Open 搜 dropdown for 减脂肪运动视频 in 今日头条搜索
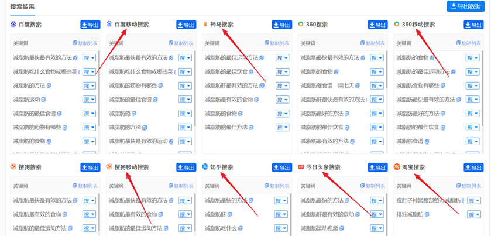This screenshot has width=491, height=236. (x=377, y=228)
